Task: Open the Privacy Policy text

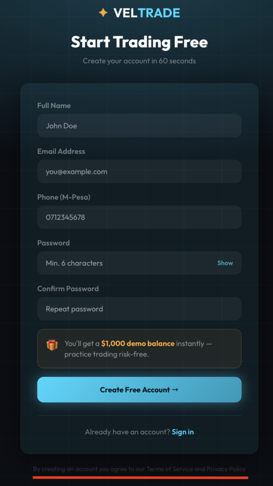Action: 226,469
